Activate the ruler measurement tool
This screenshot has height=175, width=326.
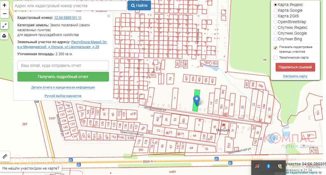[x=5, y=156]
